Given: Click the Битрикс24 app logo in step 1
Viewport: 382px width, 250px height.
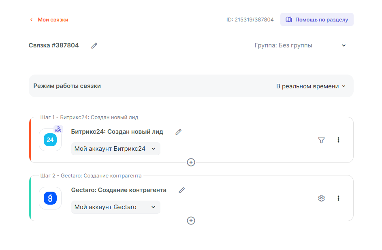Looking at the screenshot, I should [x=50, y=140].
